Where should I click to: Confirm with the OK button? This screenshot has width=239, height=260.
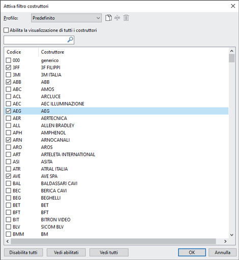pyautogui.click(x=192, y=252)
